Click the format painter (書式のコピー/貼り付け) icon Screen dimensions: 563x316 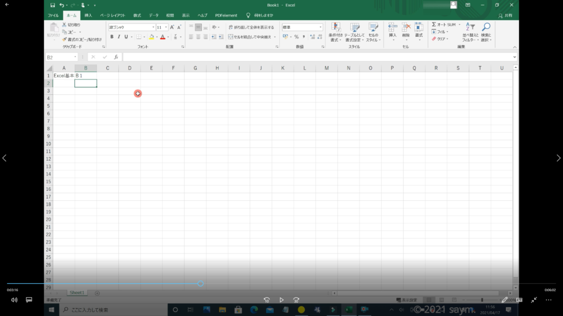coord(64,39)
